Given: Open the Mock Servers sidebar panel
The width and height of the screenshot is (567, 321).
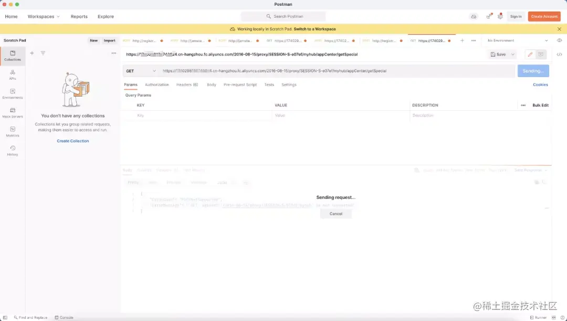Looking at the screenshot, I should [13, 113].
